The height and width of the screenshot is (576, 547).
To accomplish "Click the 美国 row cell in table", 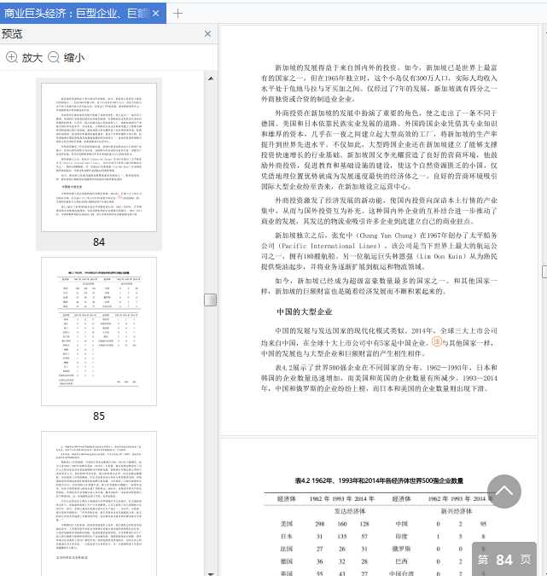I will click(x=287, y=524).
